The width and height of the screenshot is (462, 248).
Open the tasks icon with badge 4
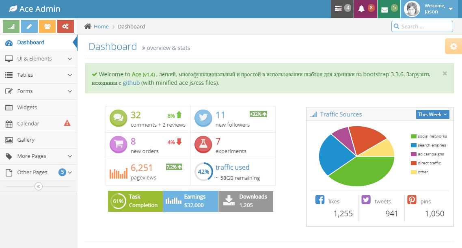tap(342, 9)
